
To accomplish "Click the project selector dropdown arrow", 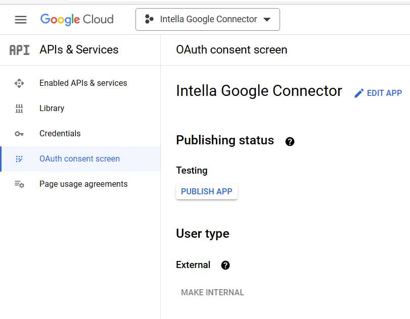I will 267,19.
